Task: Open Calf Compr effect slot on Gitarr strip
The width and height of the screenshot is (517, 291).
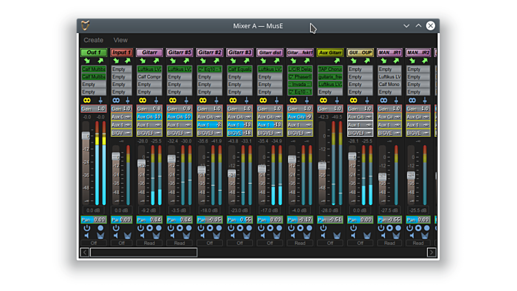Action: (149, 77)
